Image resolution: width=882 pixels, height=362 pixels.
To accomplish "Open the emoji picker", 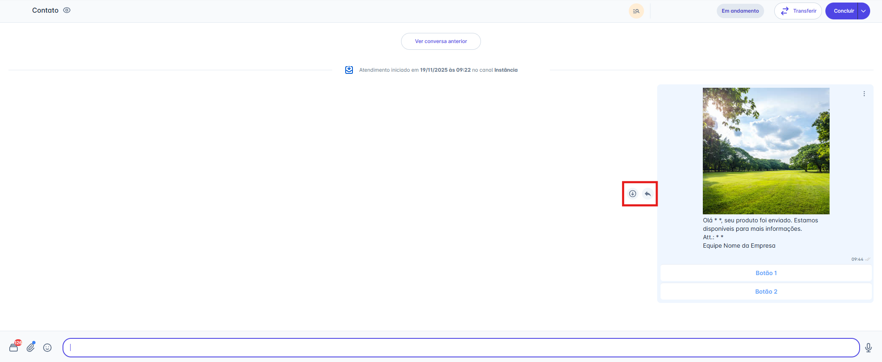I will coord(47,348).
